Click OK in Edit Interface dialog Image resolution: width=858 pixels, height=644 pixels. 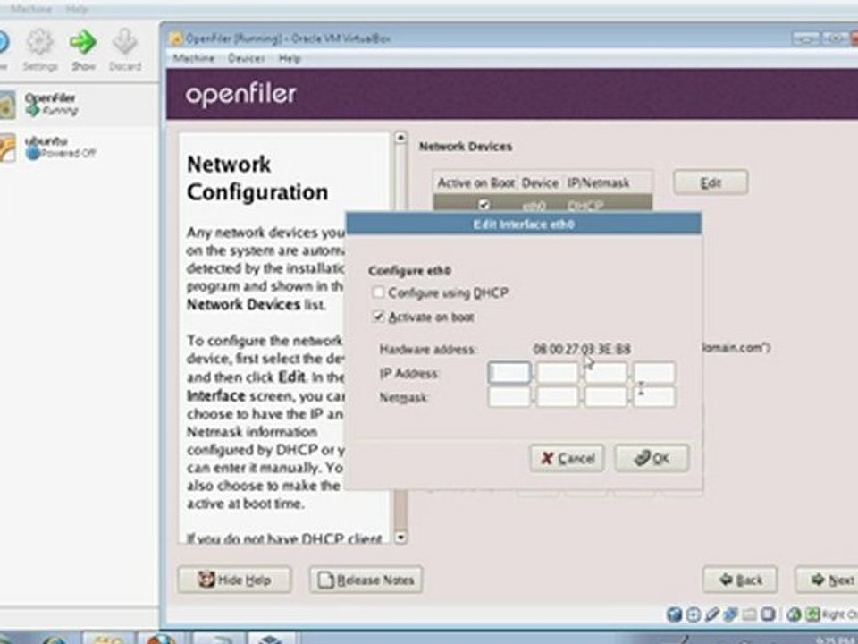(652, 458)
